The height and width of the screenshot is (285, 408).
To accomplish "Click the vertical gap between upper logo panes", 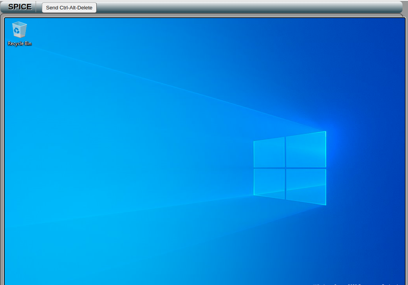I will point(285,152).
